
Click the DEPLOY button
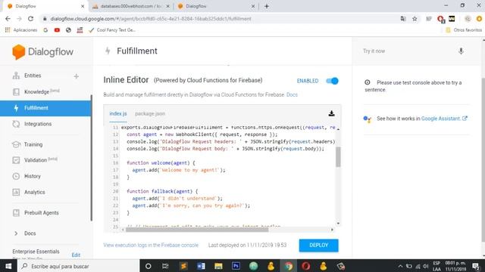[x=318, y=245]
